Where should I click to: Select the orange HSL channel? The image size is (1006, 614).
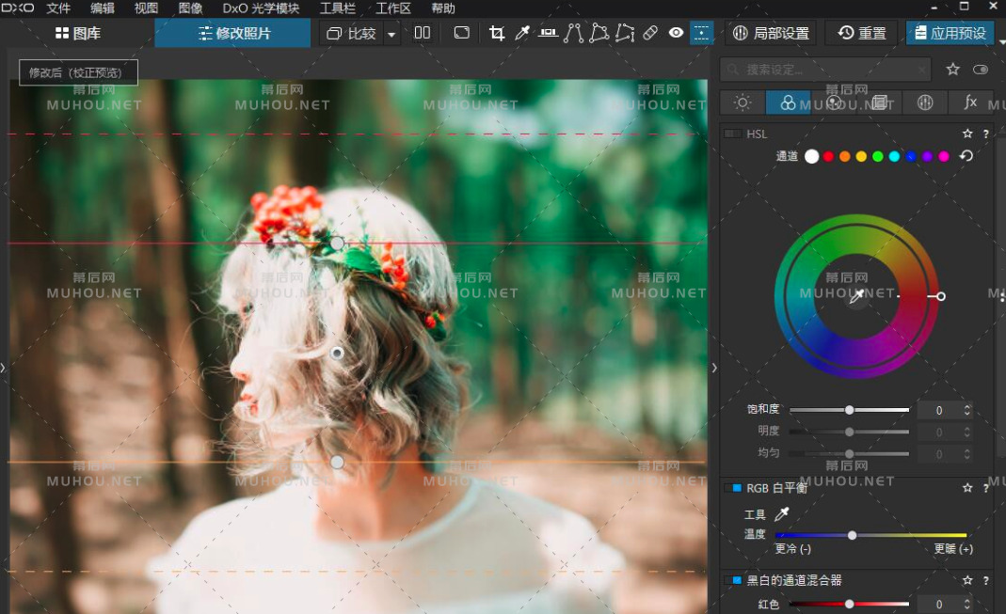click(845, 156)
